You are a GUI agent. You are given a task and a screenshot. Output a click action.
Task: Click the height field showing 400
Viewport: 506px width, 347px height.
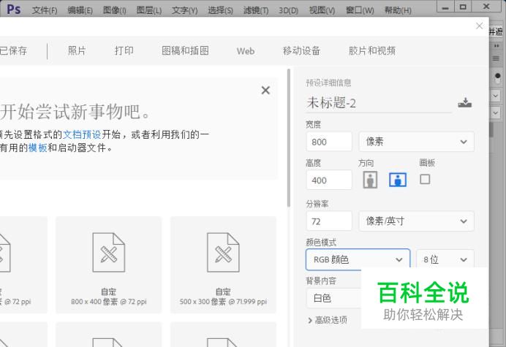pos(329,180)
